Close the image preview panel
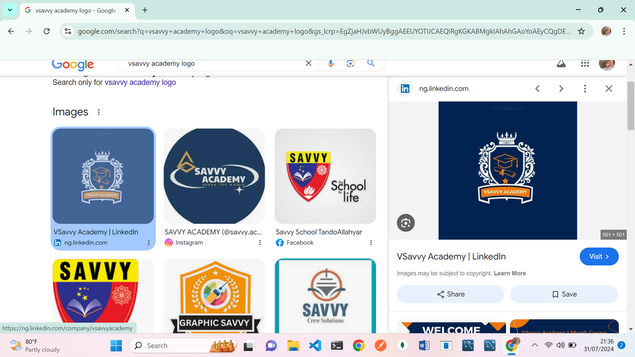This screenshot has height=357, width=635. (609, 89)
